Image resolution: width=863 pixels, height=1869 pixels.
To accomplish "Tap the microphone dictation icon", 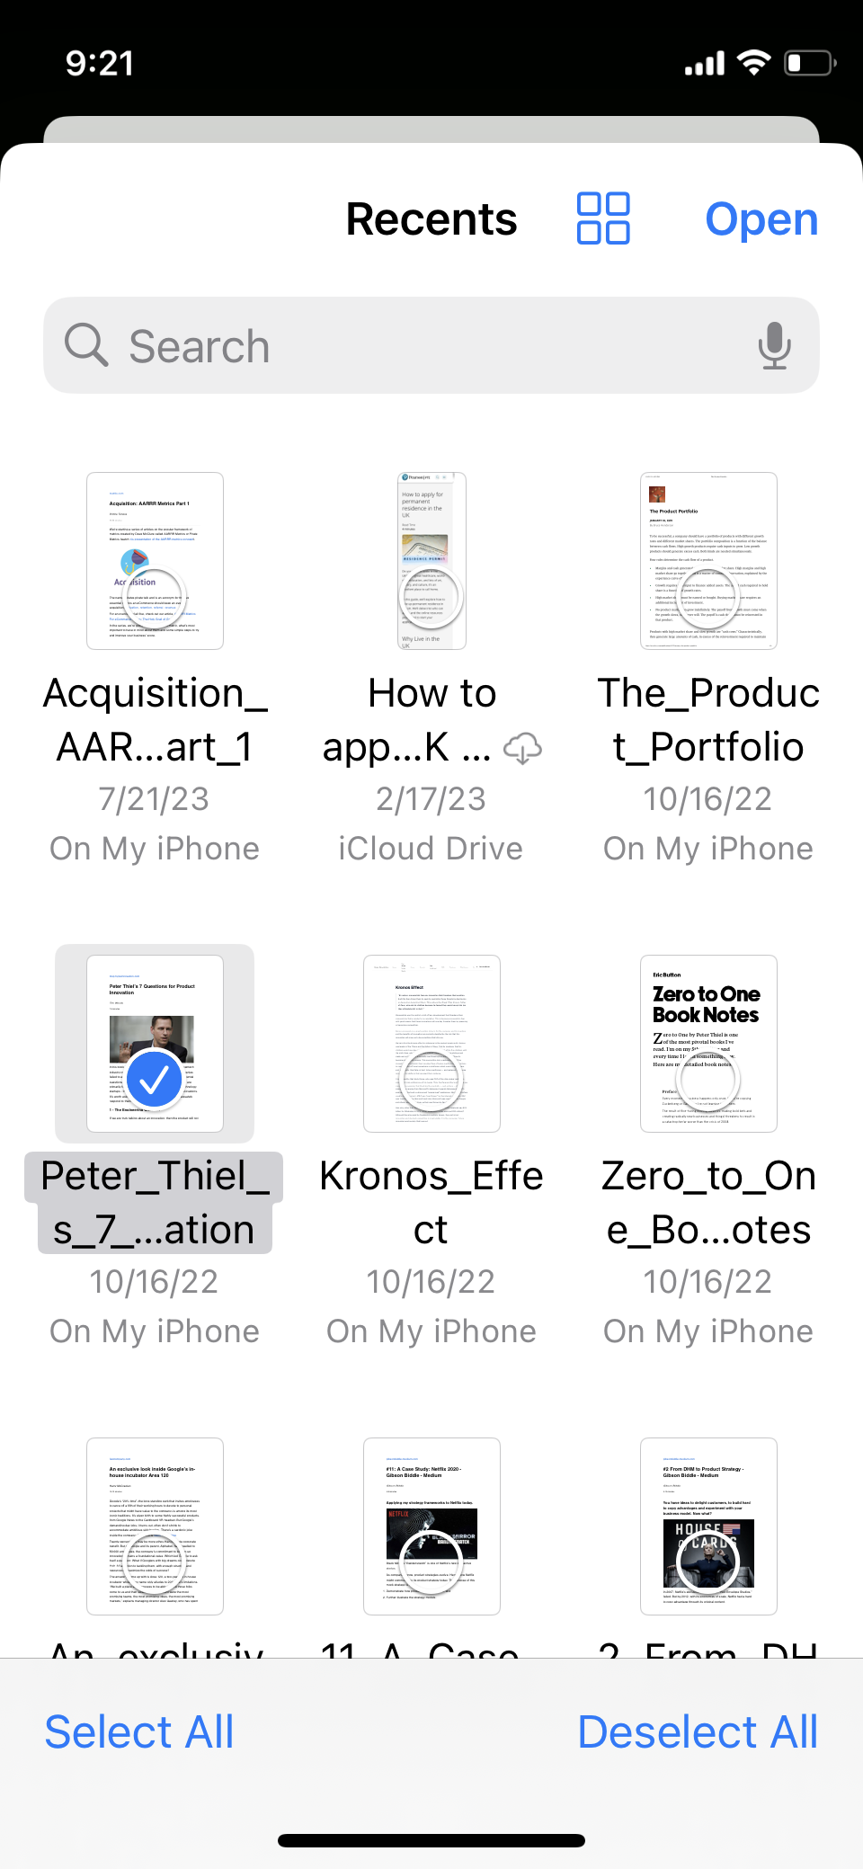I will 774,346.
